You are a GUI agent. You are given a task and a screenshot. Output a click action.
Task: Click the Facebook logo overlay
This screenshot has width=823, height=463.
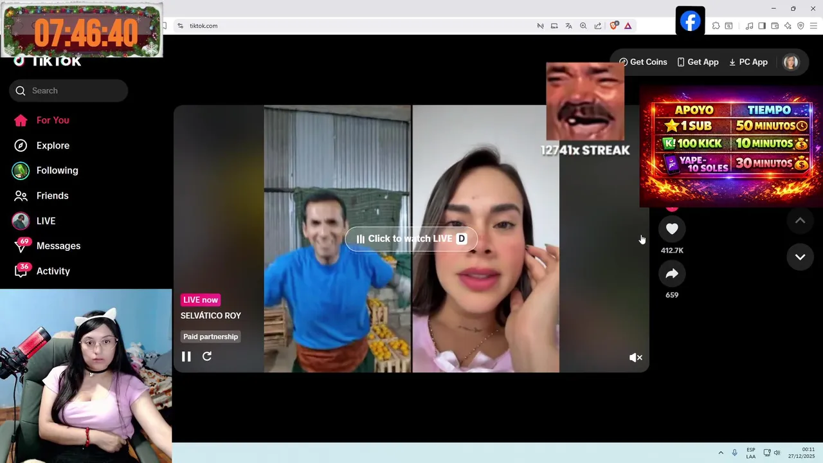(690, 21)
